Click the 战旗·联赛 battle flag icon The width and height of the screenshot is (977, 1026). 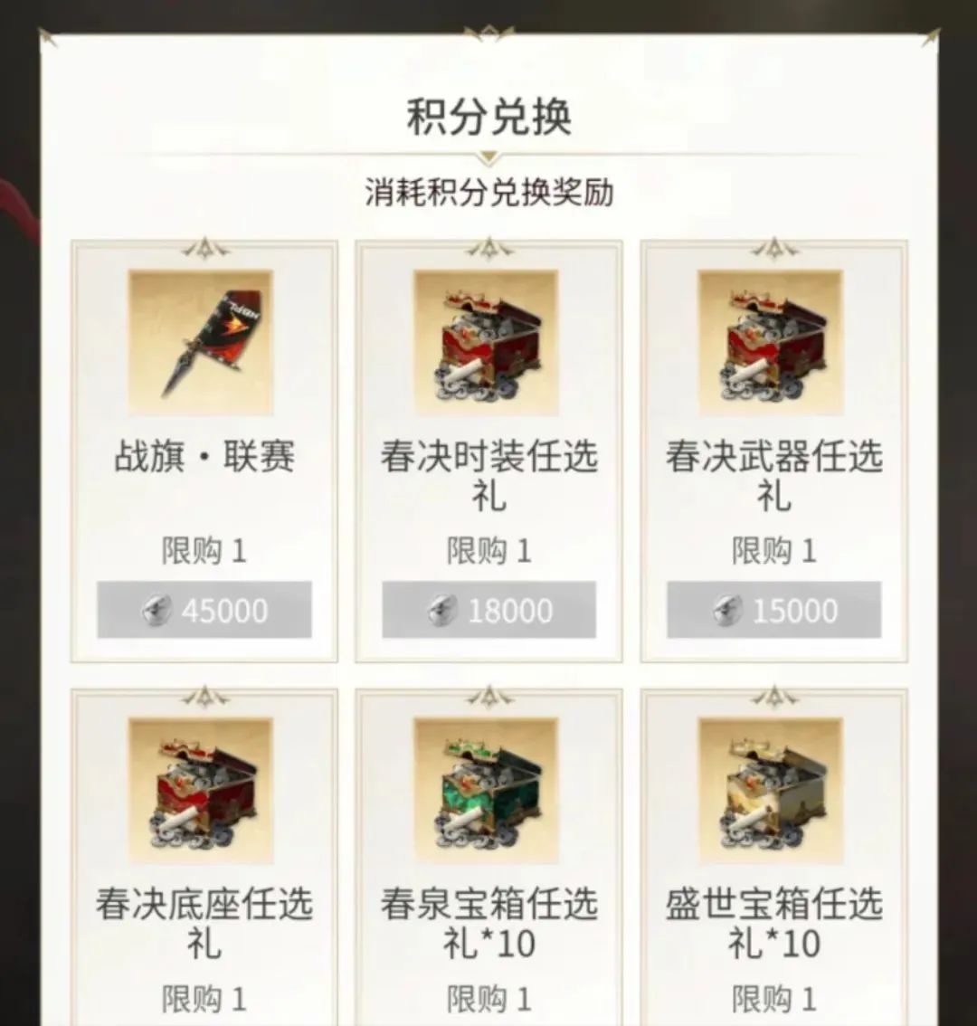point(201,342)
